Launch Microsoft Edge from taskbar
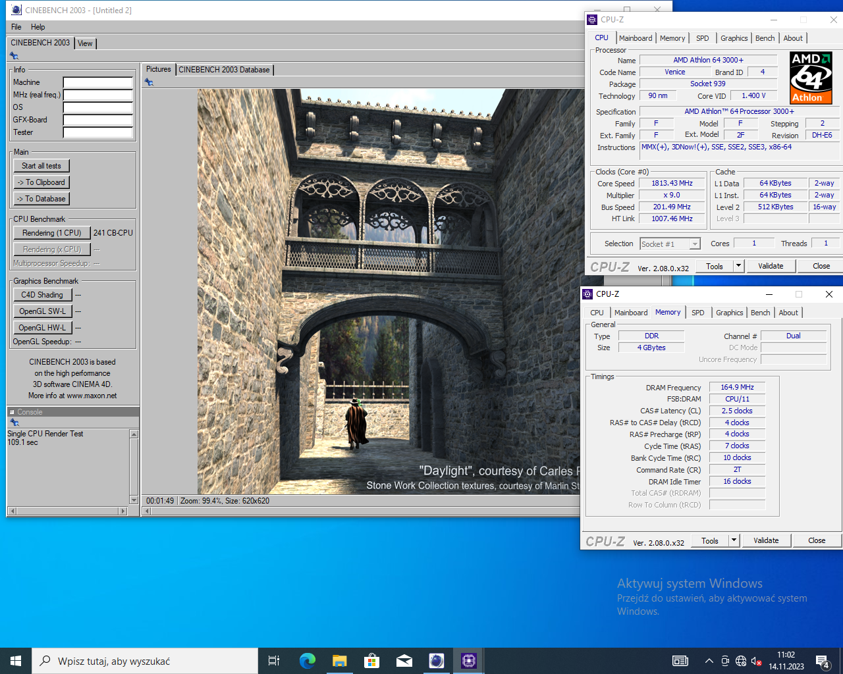Screen dimensions: 843x674 [x=307, y=661]
